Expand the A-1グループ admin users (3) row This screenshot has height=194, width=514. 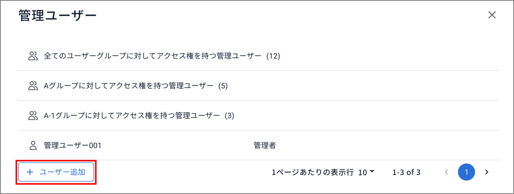pos(139,115)
